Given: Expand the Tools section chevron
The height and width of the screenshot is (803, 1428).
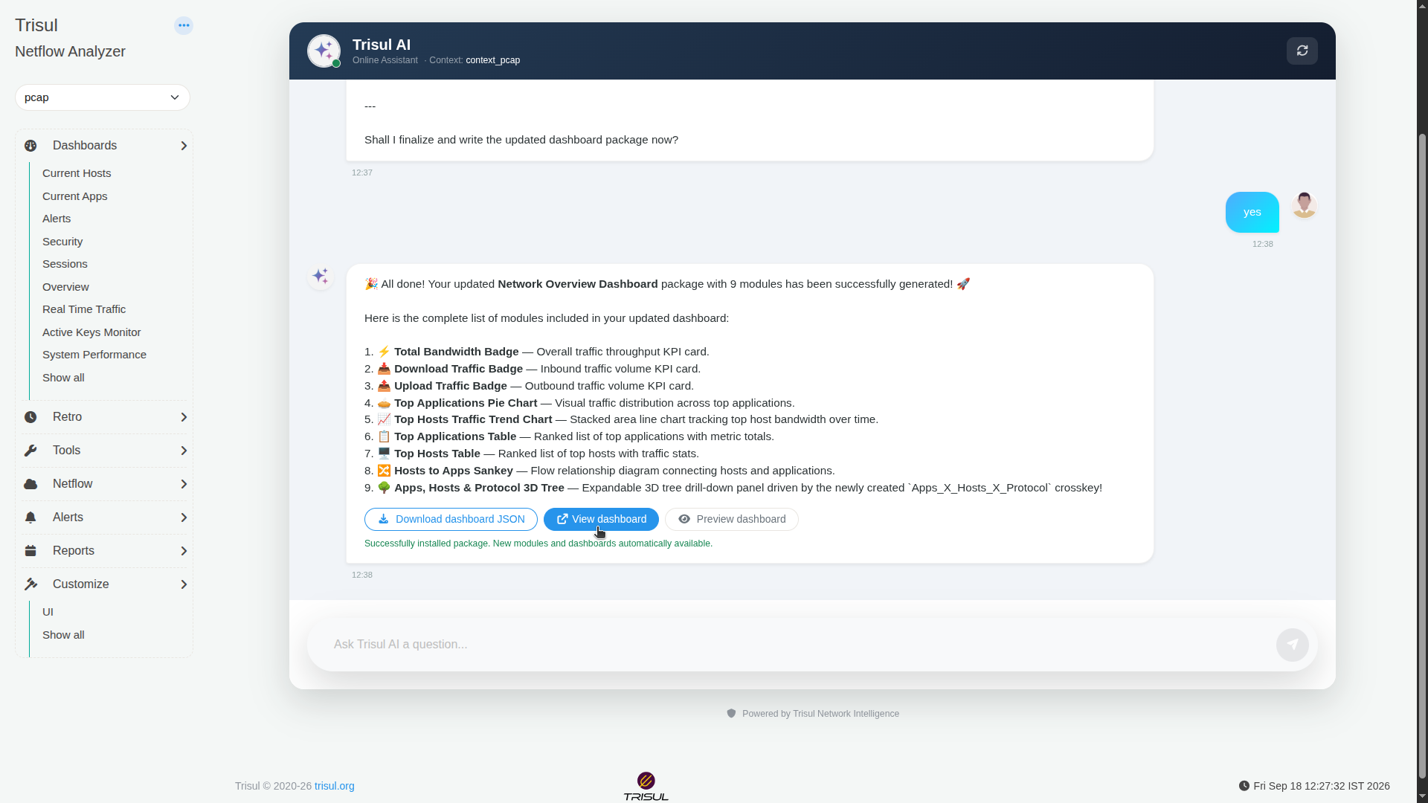Looking at the screenshot, I should point(184,451).
